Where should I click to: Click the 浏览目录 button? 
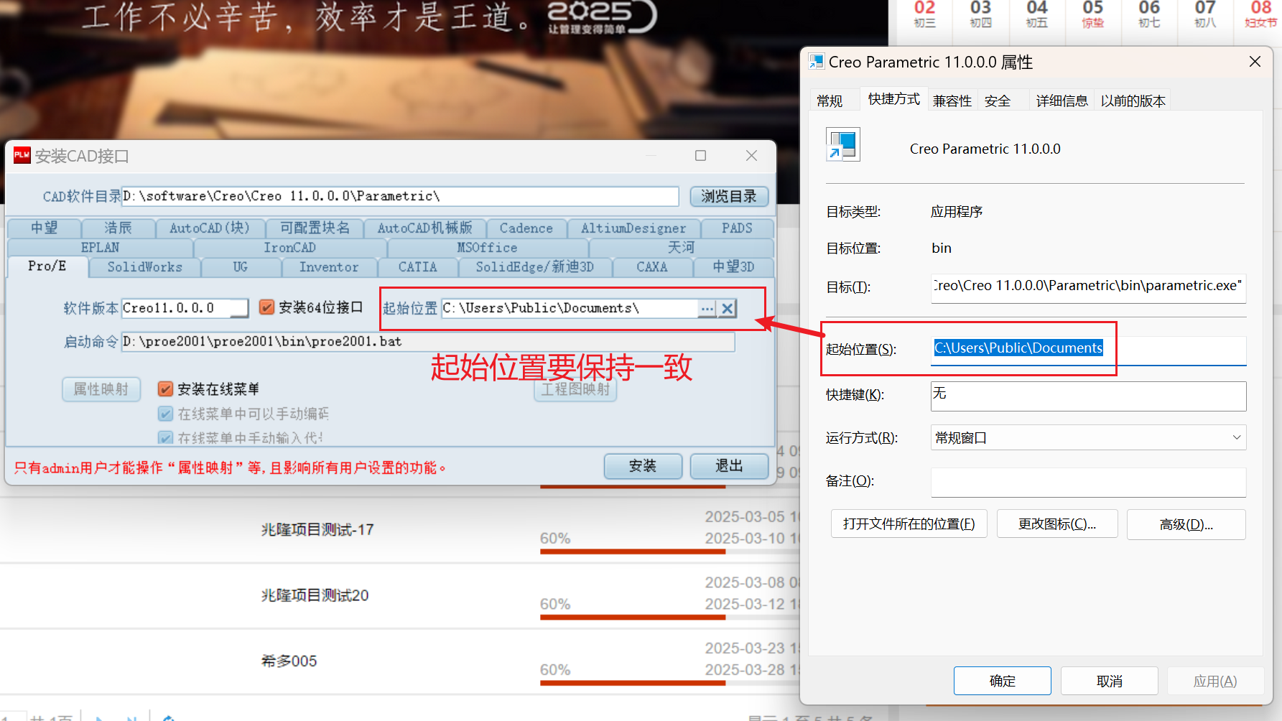click(729, 196)
